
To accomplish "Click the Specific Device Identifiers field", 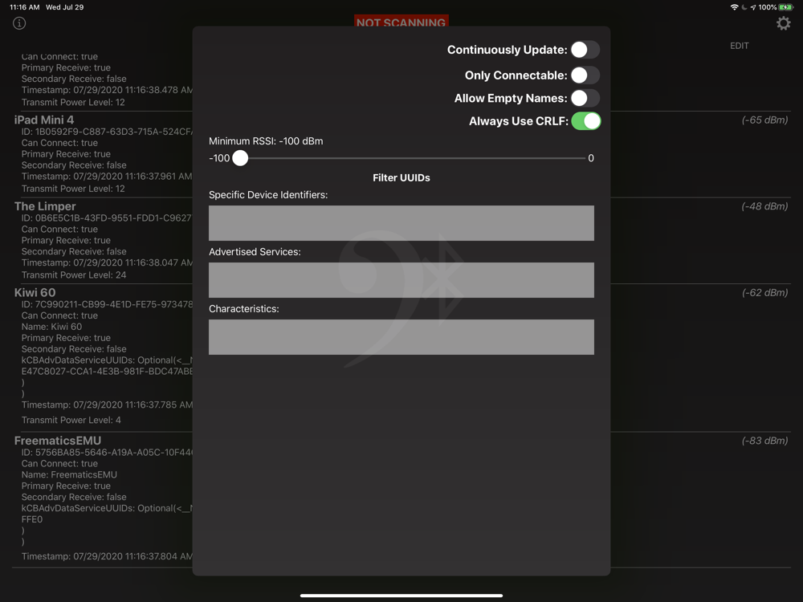I will click(x=401, y=223).
